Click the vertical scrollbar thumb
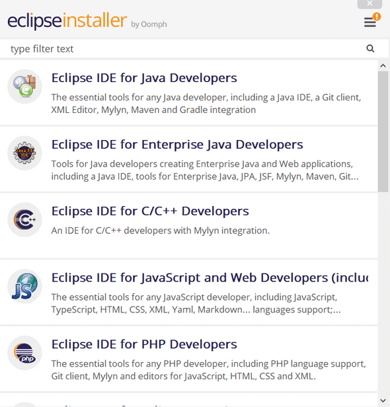Image resolution: width=390 pixels, height=407 pixels. [383, 131]
